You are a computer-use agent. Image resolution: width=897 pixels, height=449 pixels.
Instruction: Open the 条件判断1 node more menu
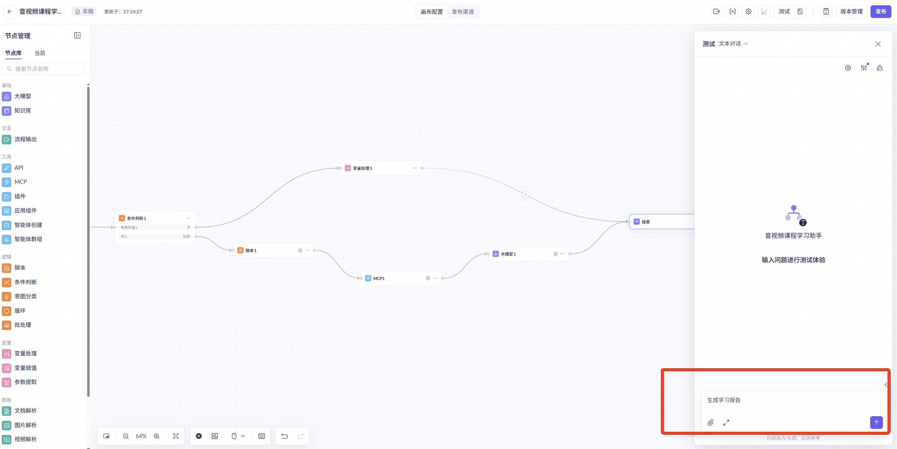[x=189, y=218]
